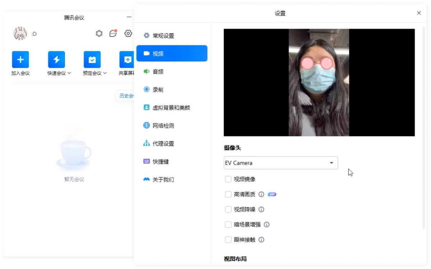Click the VIP badge next to 高清画质
Viewport: 431px width, 269px height.
point(272,194)
